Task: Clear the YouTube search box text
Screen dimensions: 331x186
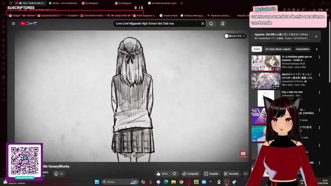Action: click(203, 24)
